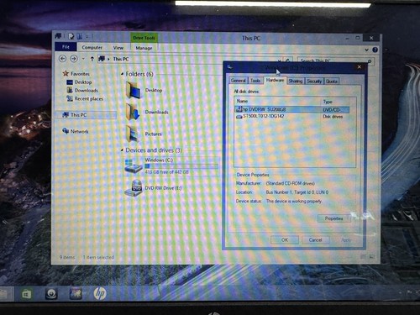Image resolution: width=420 pixels, height=315 pixels.
Task: Select the Pictures folder icon
Action: click(133, 134)
